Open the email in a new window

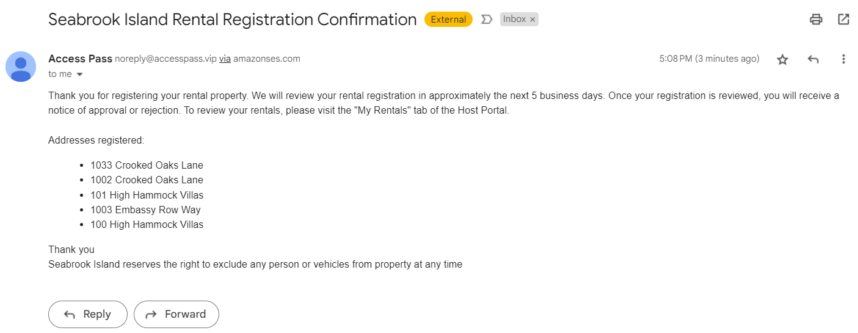843,20
